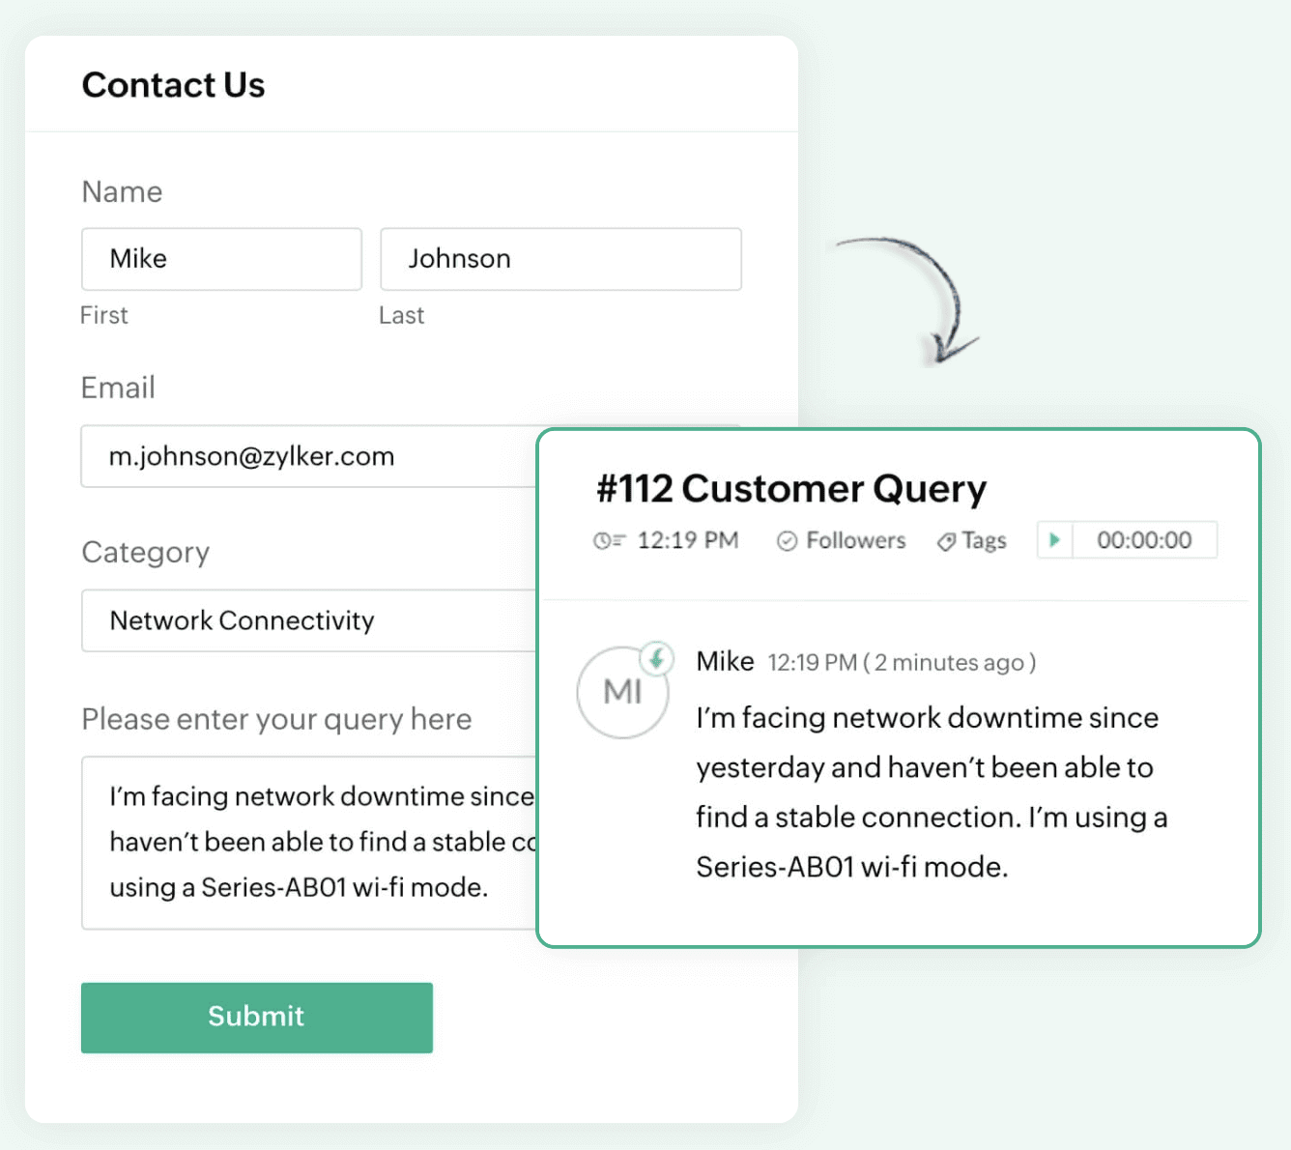
Task: Click the green reply badge on the avatar
Action: coord(657,659)
